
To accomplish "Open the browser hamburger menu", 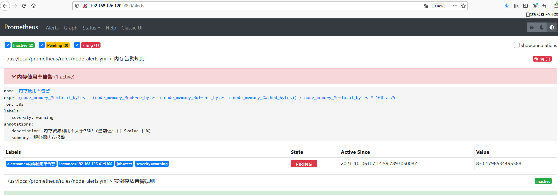I will (556, 6).
